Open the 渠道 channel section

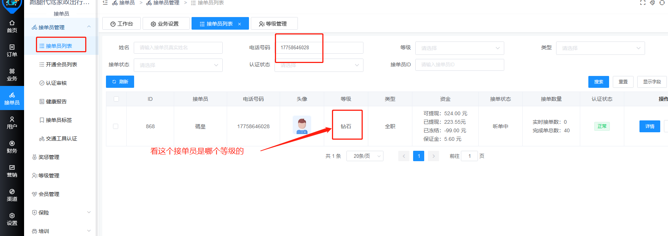click(12, 195)
